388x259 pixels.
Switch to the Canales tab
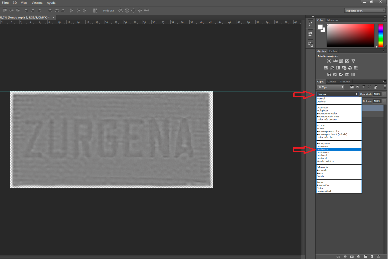tap(332, 82)
